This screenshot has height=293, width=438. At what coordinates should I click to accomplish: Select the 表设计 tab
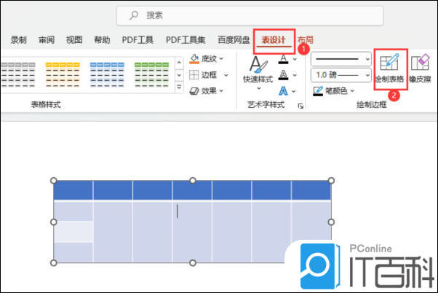point(274,40)
